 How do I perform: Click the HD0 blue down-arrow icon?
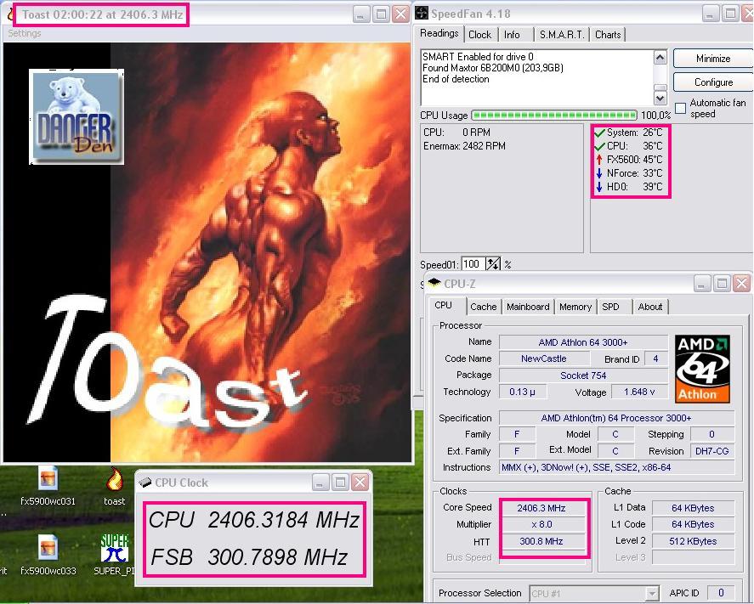tap(599, 186)
